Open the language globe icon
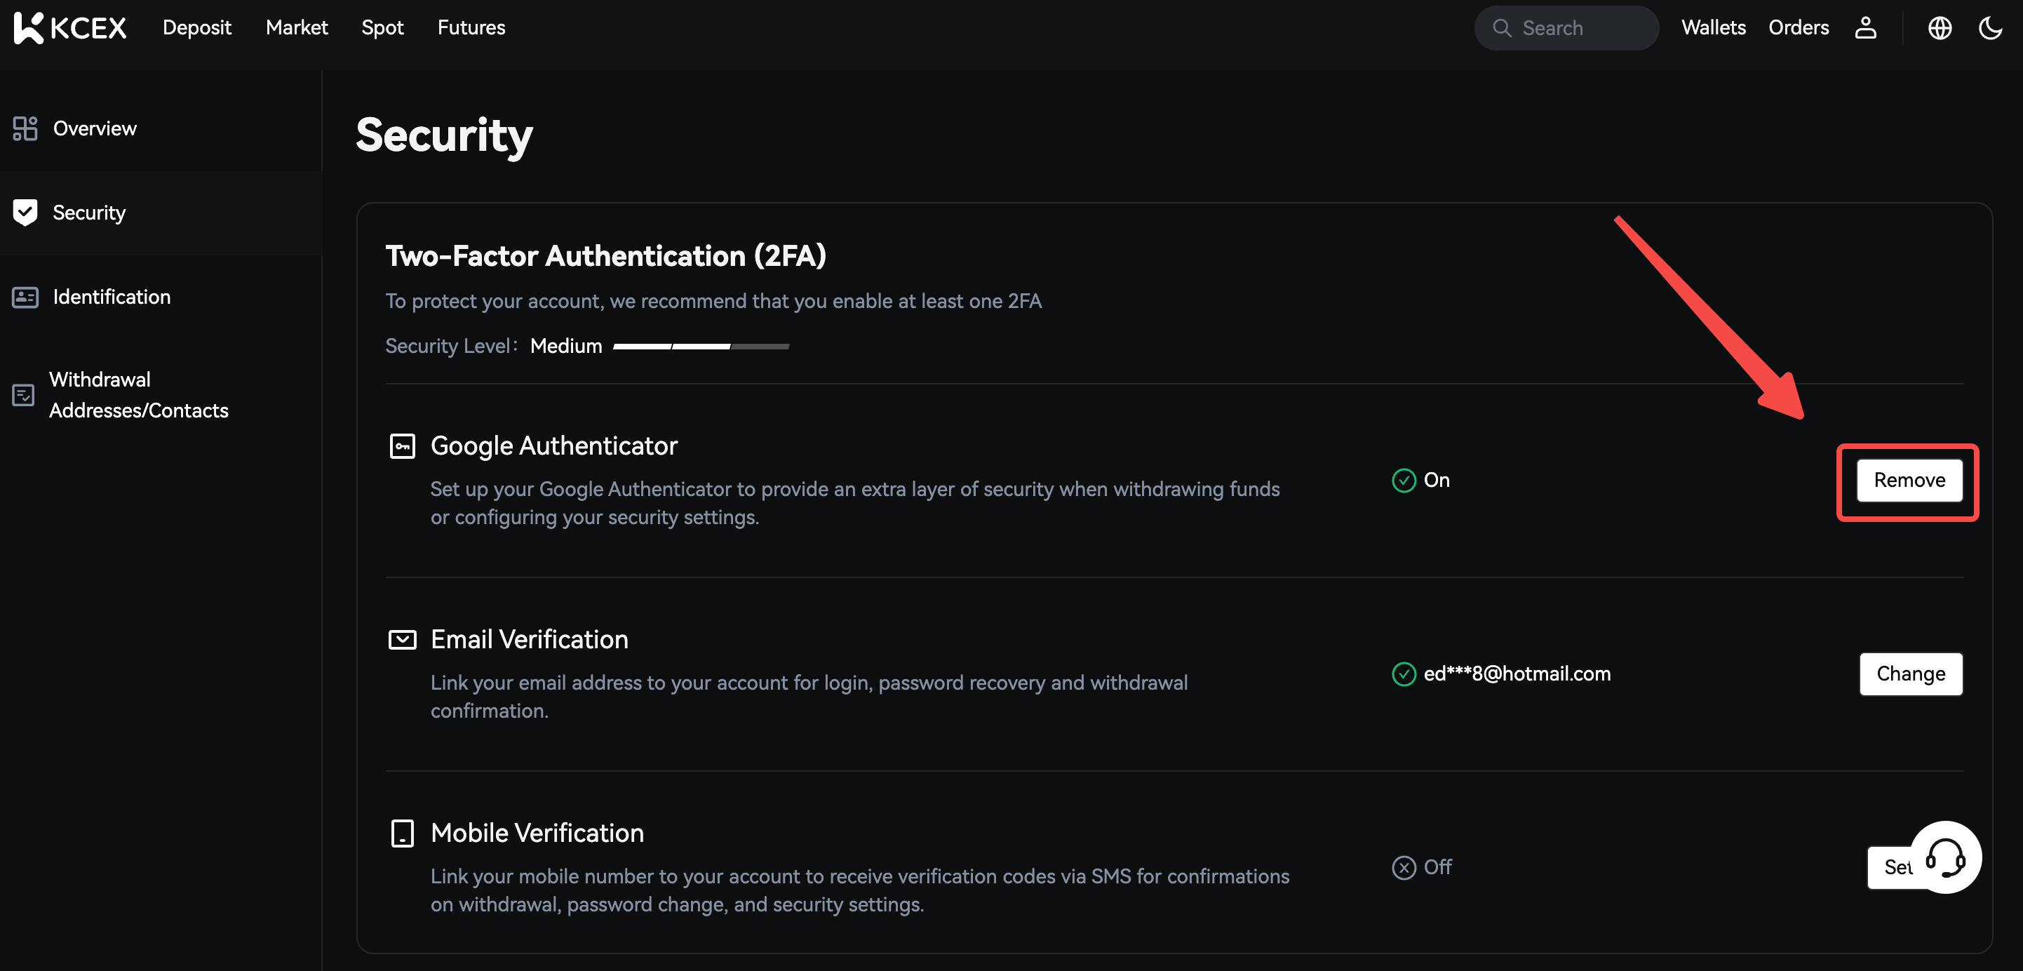 (1939, 27)
